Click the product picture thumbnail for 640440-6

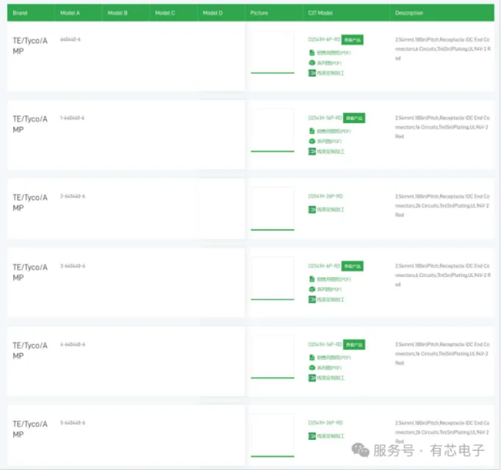point(272,51)
